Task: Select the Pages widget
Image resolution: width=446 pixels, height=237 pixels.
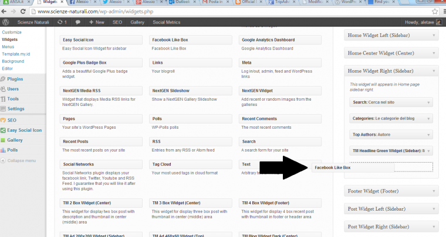Action: pyautogui.click(x=101, y=119)
